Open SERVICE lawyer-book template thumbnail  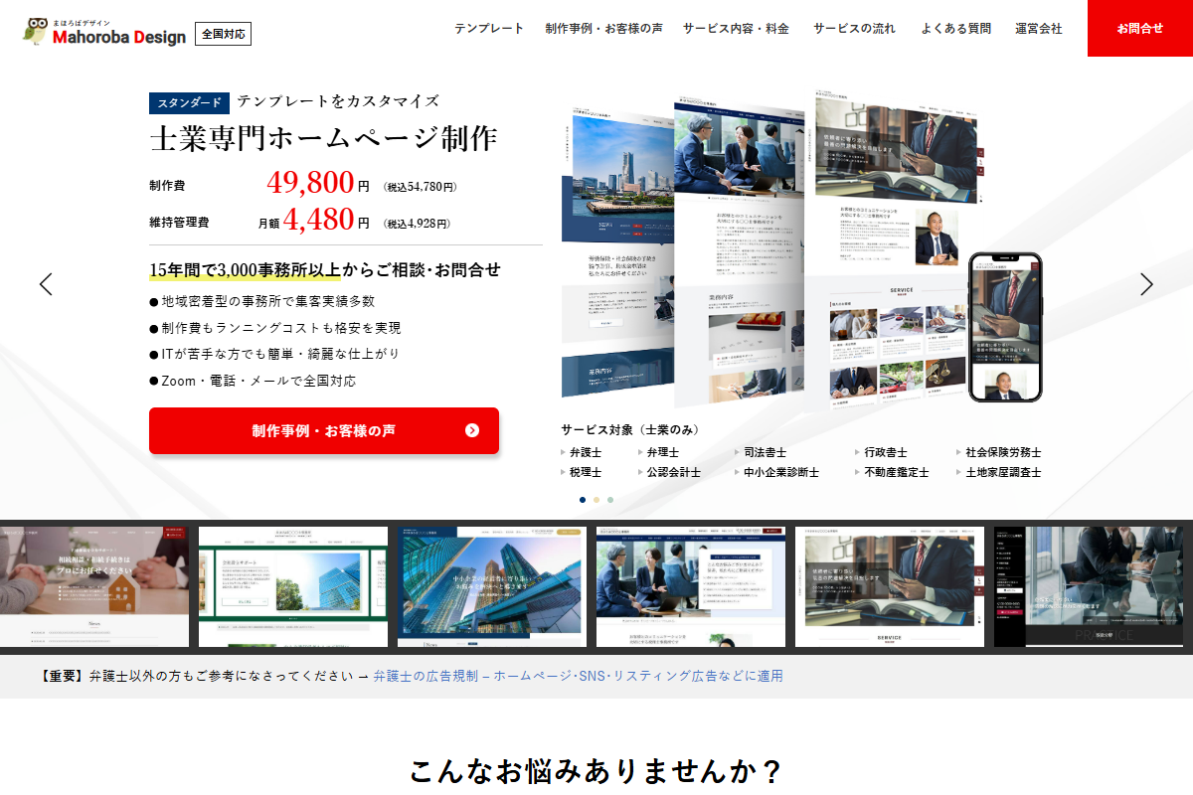tap(890, 586)
